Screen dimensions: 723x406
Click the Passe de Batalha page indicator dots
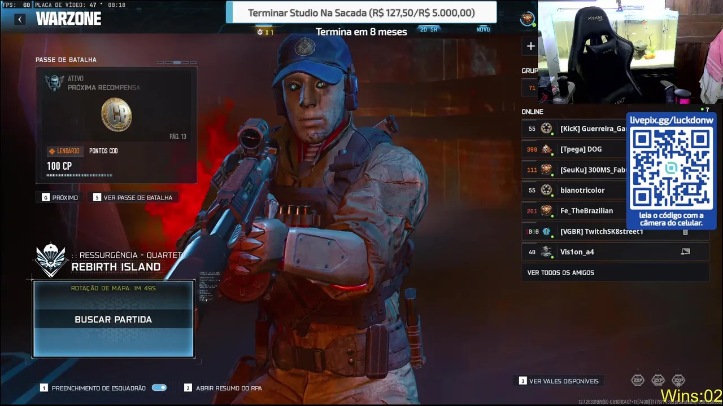tap(177, 62)
